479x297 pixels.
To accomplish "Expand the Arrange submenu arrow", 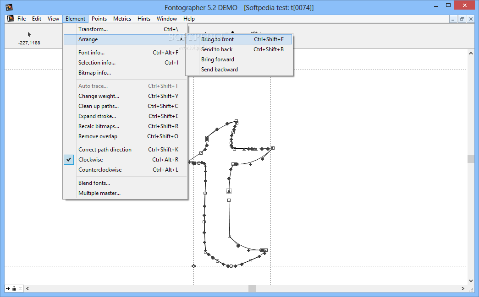I will (182, 39).
